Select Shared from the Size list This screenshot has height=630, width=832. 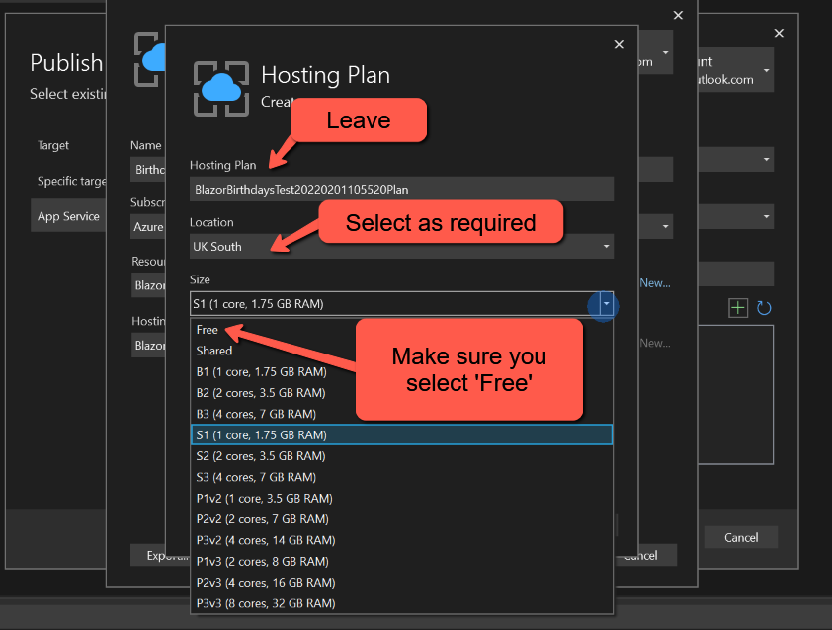tap(213, 351)
